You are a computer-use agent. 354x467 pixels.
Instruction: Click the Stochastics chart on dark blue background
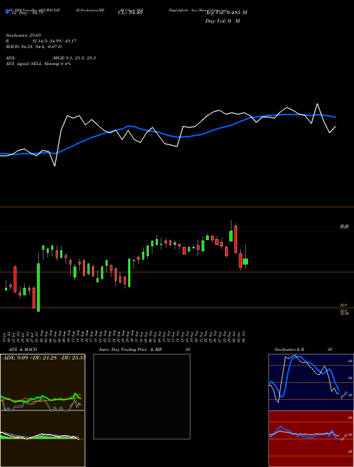(x=311, y=382)
